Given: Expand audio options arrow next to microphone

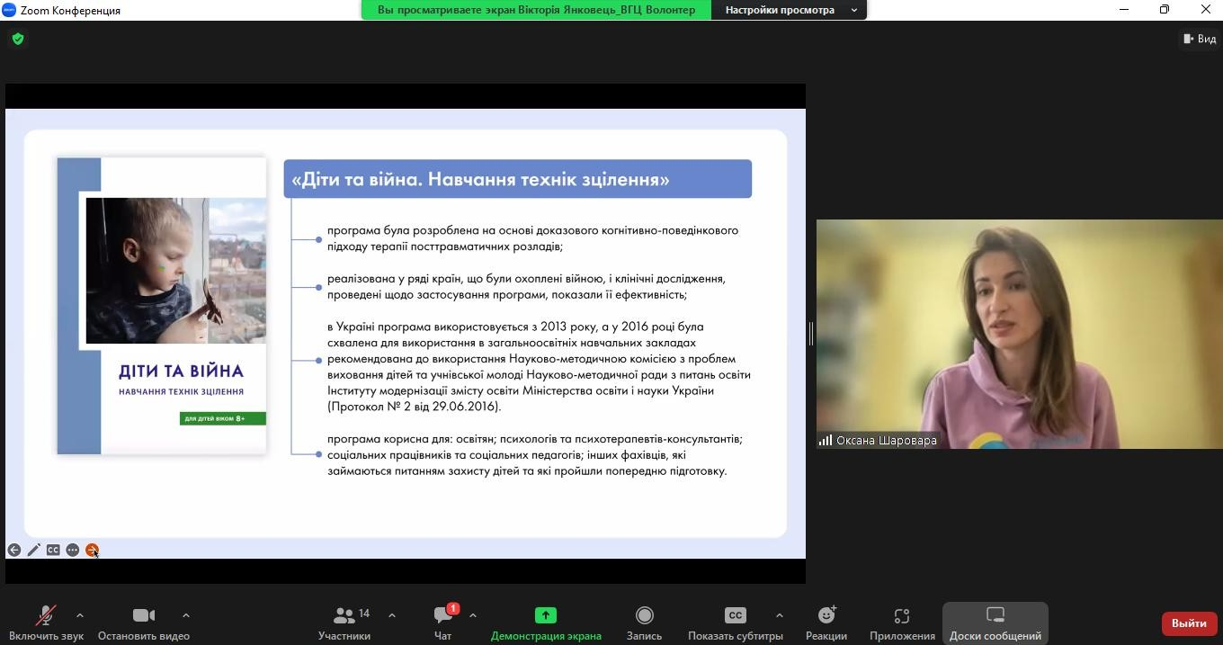Looking at the screenshot, I should coord(80,615).
